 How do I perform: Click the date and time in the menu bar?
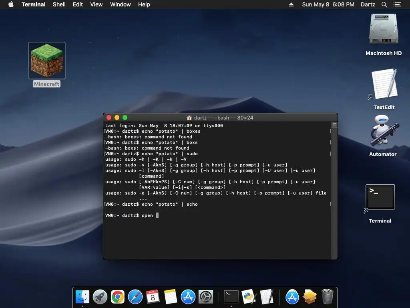(x=328, y=4)
